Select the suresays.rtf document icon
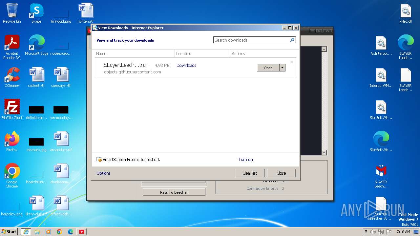Image resolution: width=420 pixels, height=236 pixels. coord(61,77)
